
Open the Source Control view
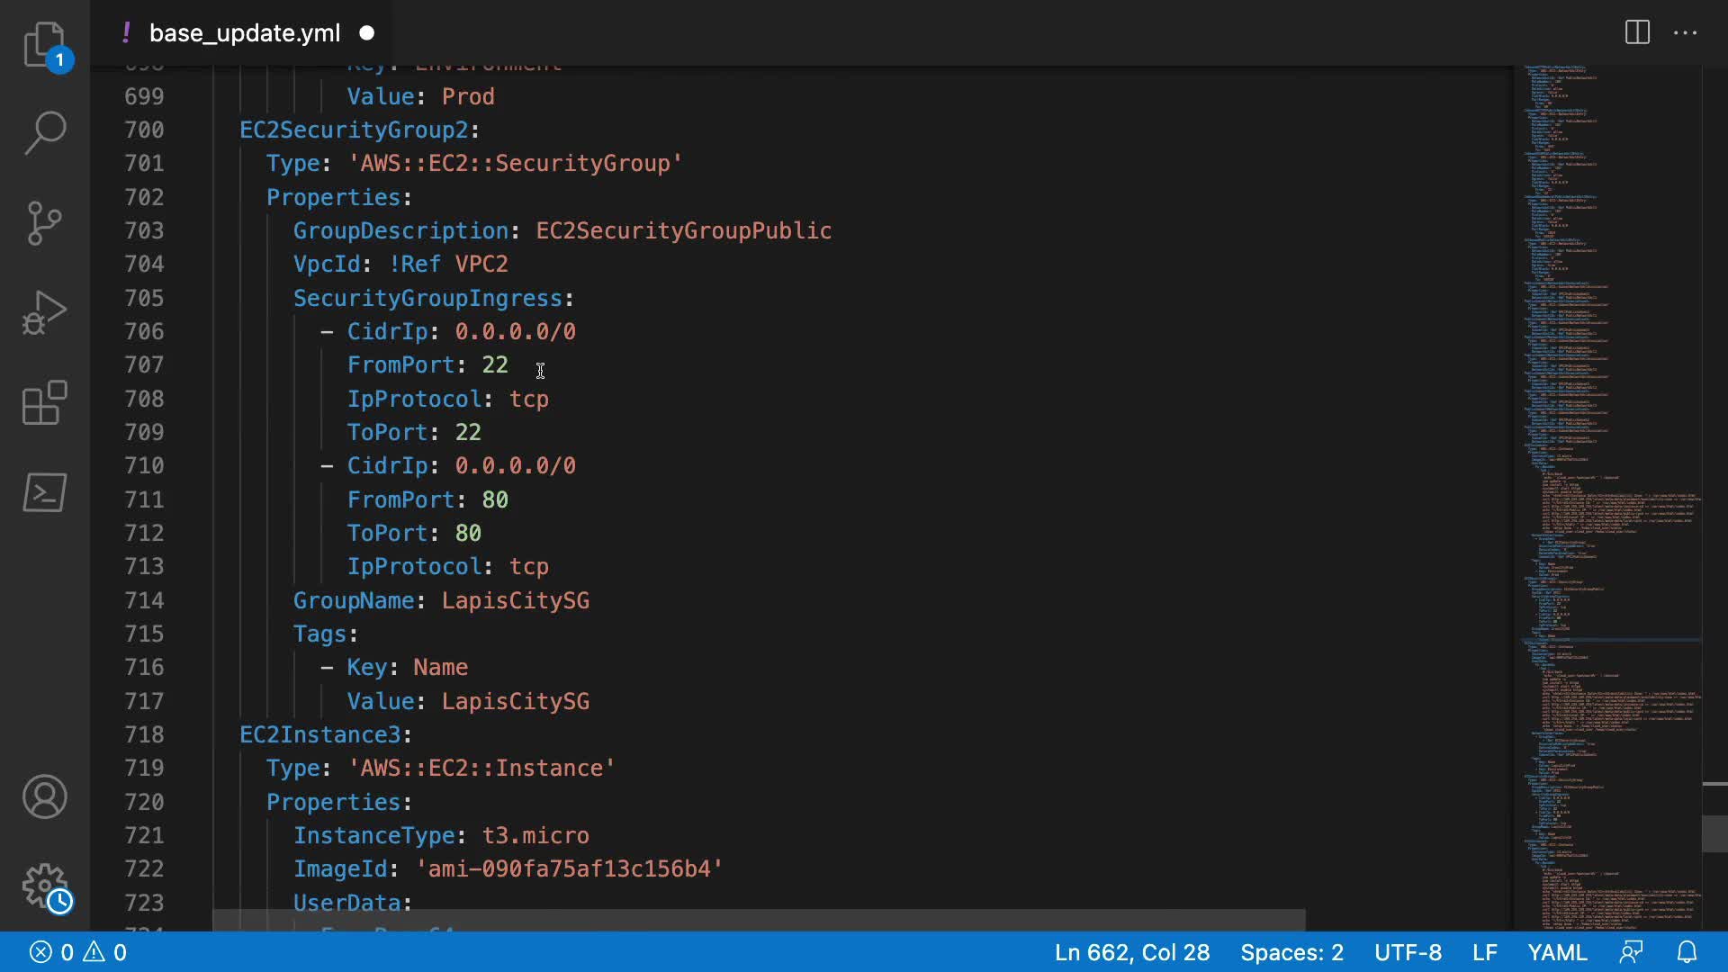pos(44,223)
